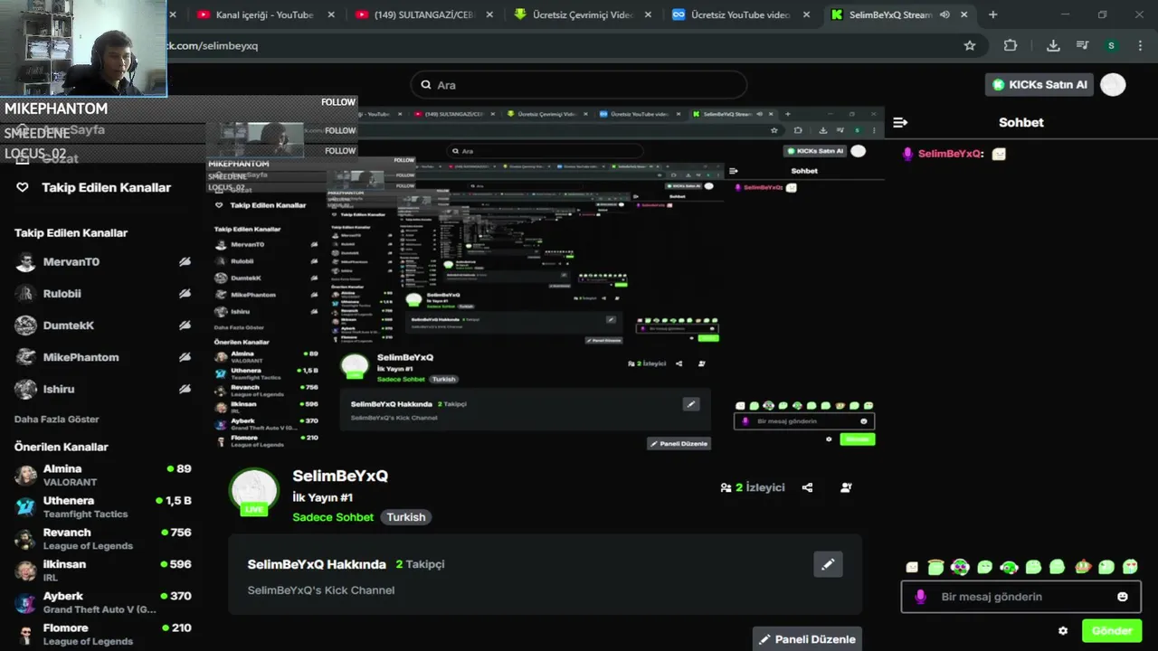Click pencil edit icon in Hakkında panel
Image resolution: width=1158 pixels, height=651 pixels.
pos(828,564)
